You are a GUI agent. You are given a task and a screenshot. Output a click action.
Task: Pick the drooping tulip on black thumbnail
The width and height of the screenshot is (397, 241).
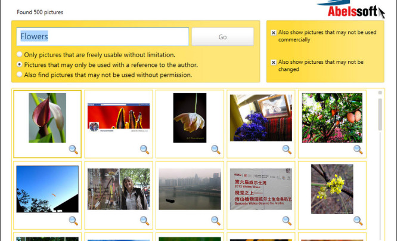click(x=190, y=118)
